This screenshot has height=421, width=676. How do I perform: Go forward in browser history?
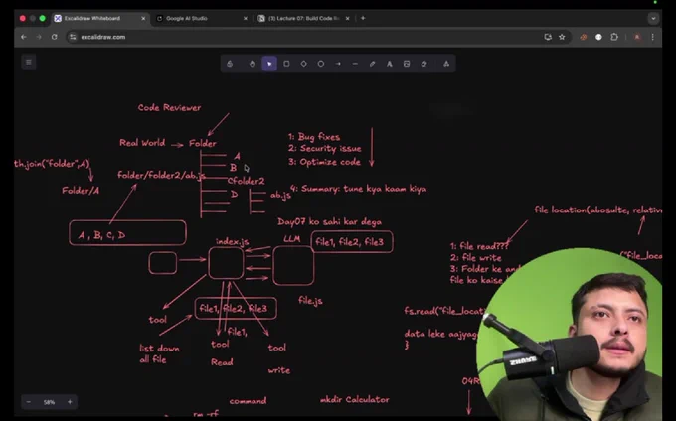coord(39,37)
